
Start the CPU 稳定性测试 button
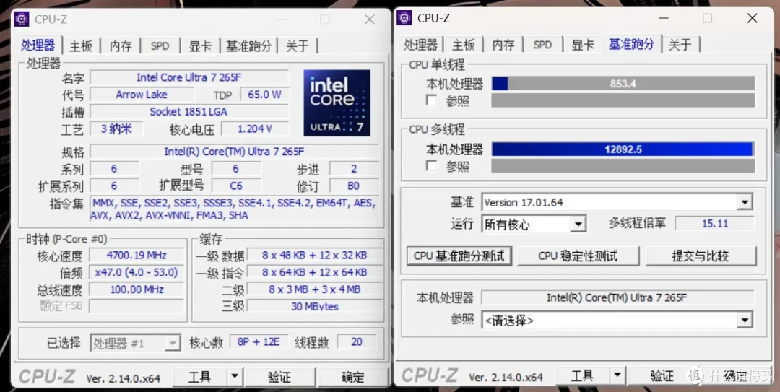(578, 256)
